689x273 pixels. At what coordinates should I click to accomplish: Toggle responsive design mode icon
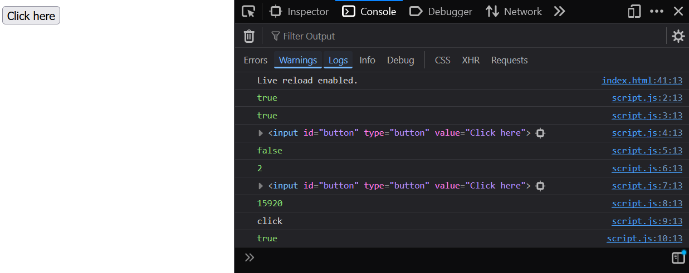click(634, 11)
